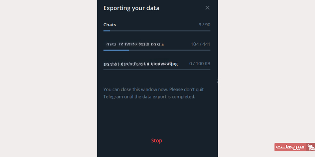Click the blue filled part of Chats progress
This screenshot has width=315, height=157.
(107, 31)
